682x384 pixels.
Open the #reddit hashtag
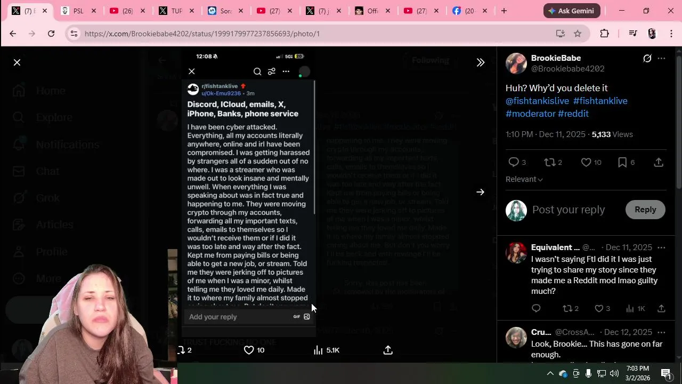pos(573,114)
